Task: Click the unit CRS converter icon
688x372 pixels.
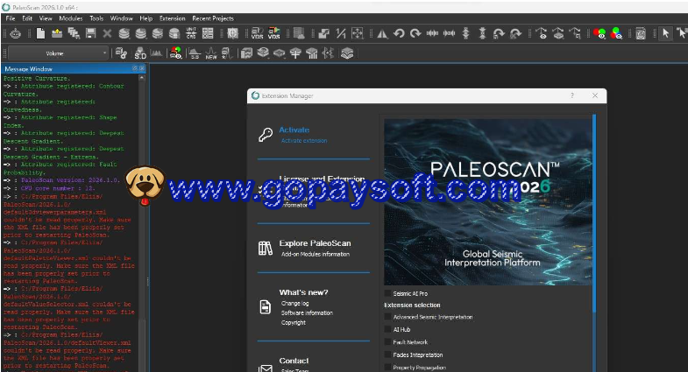Action: 191,33
